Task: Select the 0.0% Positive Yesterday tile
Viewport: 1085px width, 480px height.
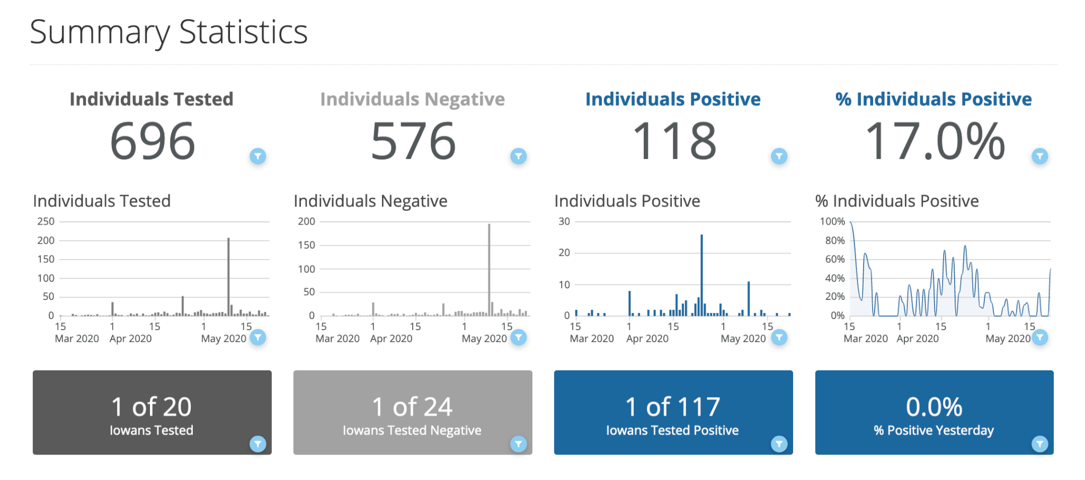Action: coord(934,412)
